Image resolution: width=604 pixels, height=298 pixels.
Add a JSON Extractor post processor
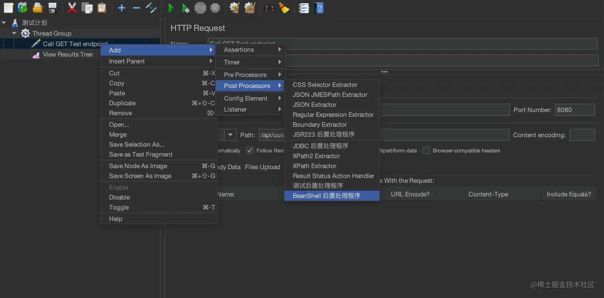pos(332,105)
